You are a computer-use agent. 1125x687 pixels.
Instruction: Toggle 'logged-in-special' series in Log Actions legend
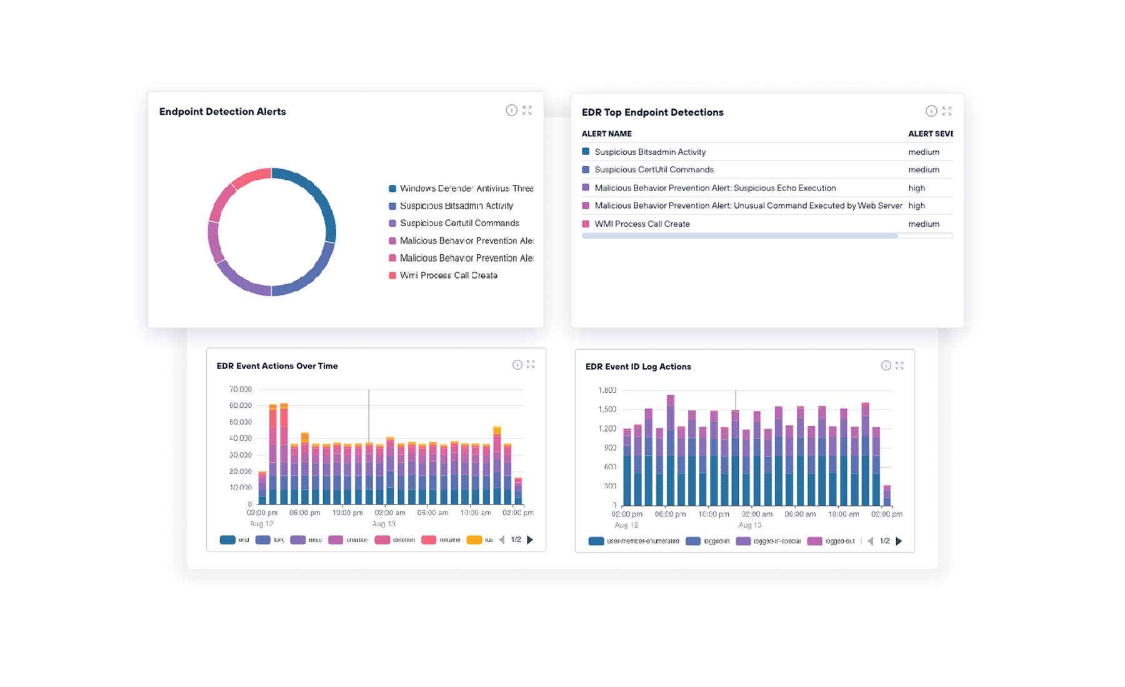pos(768,541)
